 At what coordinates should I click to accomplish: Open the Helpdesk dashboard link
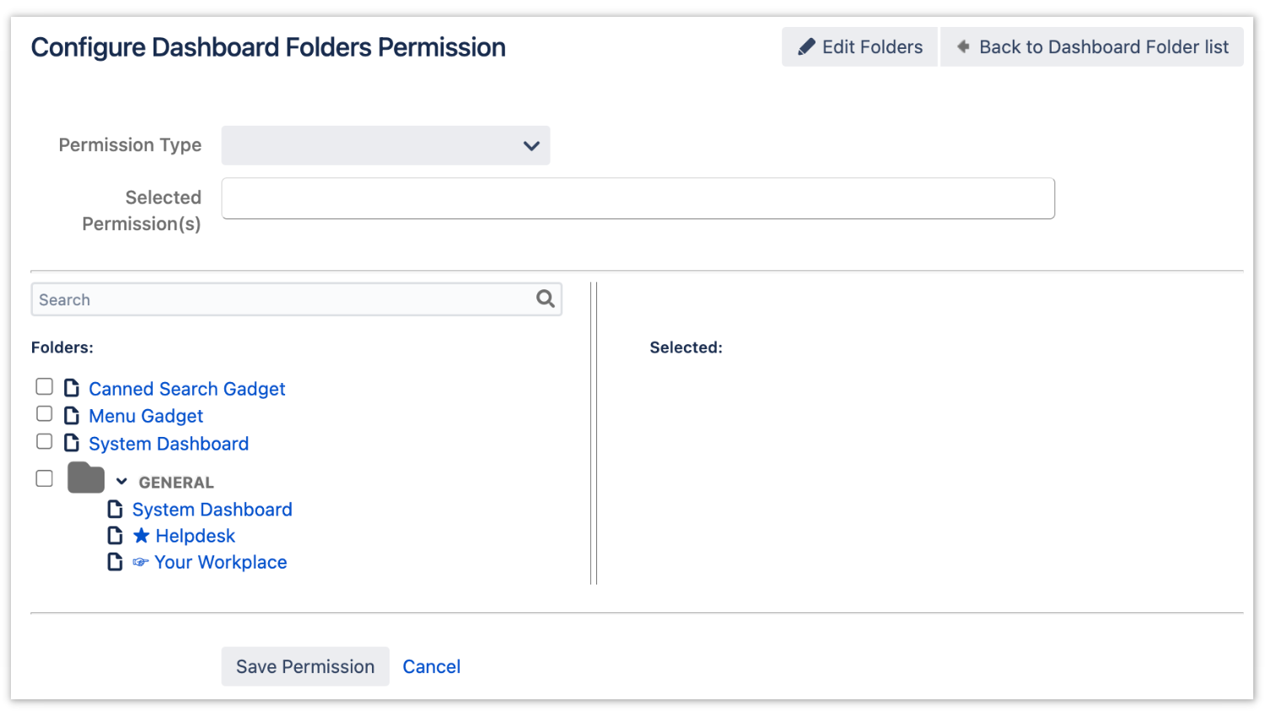pos(195,536)
